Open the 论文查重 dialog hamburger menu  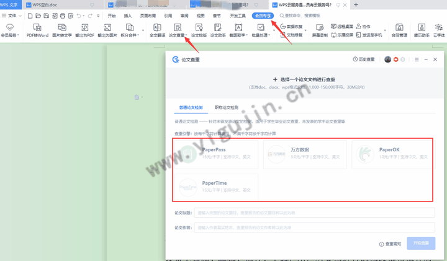[x=417, y=60]
